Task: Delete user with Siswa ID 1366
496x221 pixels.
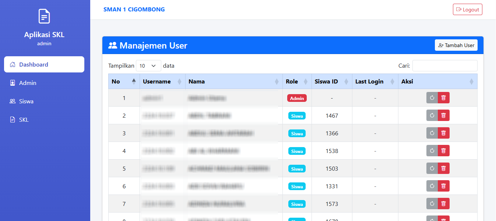Action: (x=444, y=133)
